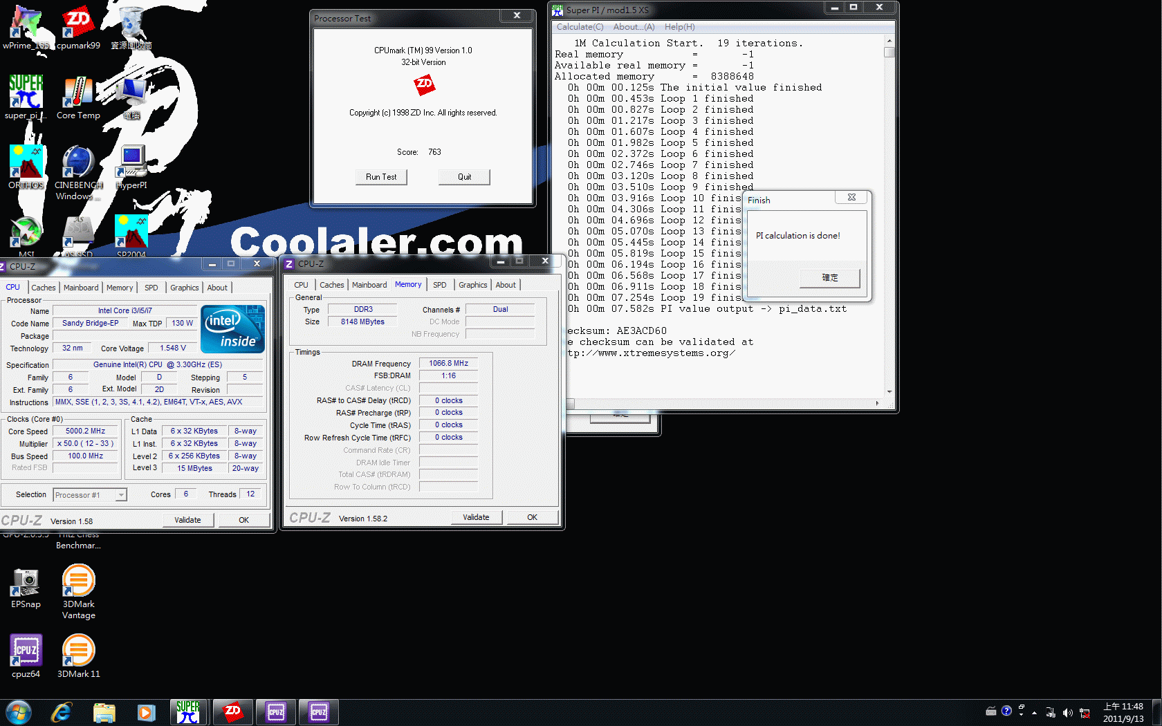Viewport: 1162px width, 726px height.
Task: Open the SP2004 desktop icon
Action: pyautogui.click(x=131, y=236)
